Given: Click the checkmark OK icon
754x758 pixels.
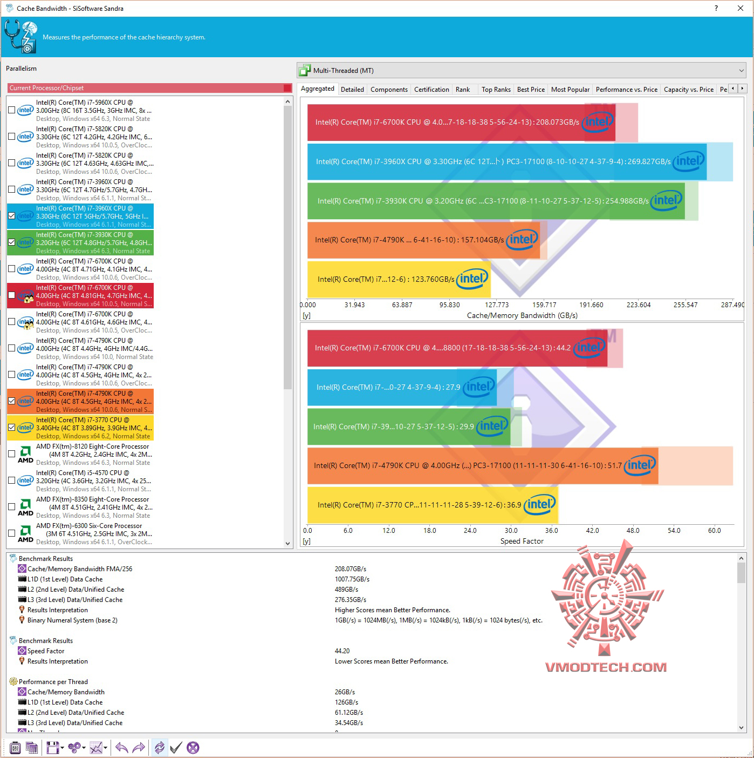Looking at the screenshot, I should [x=176, y=748].
